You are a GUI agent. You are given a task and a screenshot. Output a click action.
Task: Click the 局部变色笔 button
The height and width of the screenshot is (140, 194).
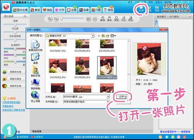pyautogui.click(x=16, y=86)
